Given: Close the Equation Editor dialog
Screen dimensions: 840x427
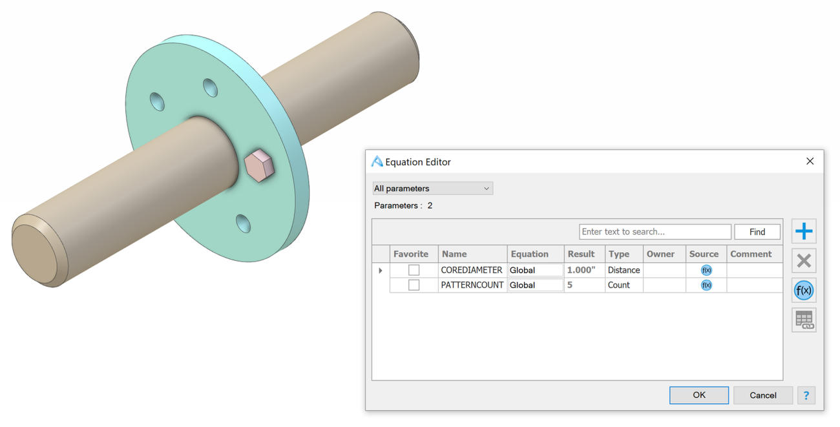Looking at the screenshot, I should point(810,161).
